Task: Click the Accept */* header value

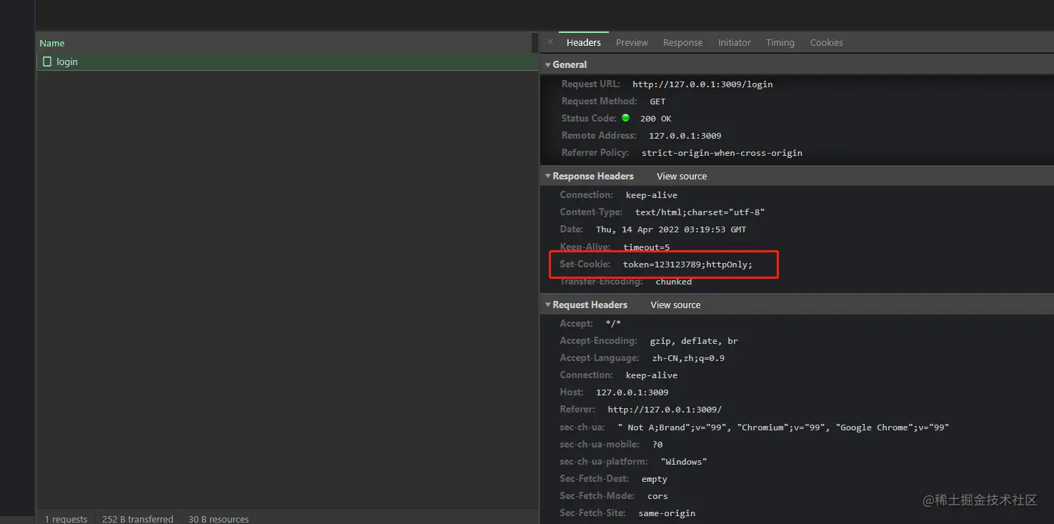Action: [613, 324]
